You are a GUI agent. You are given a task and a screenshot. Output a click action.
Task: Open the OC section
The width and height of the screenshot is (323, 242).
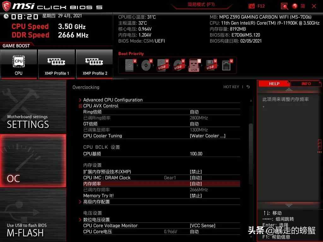[33, 161]
